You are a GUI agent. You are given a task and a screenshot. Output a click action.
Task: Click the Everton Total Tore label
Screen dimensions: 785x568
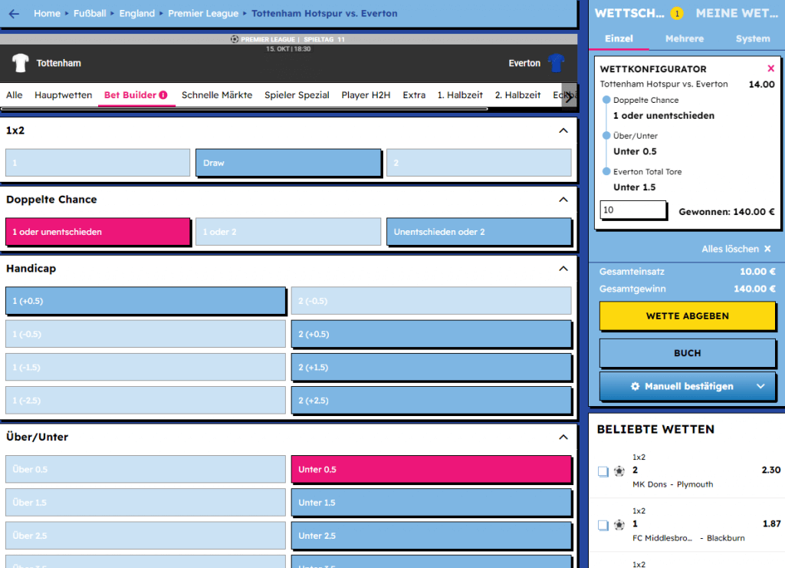click(x=647, y=172)
